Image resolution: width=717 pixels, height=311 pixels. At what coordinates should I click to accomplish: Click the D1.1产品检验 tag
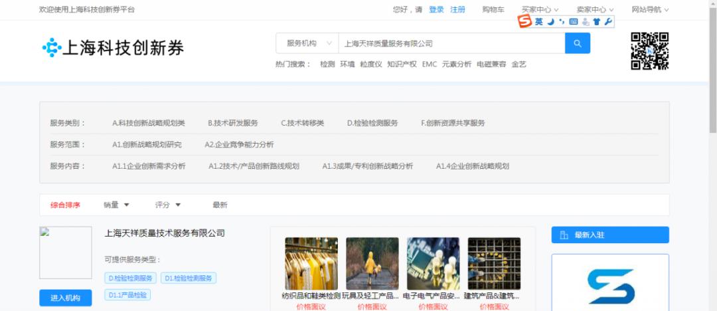pos(127,295)
